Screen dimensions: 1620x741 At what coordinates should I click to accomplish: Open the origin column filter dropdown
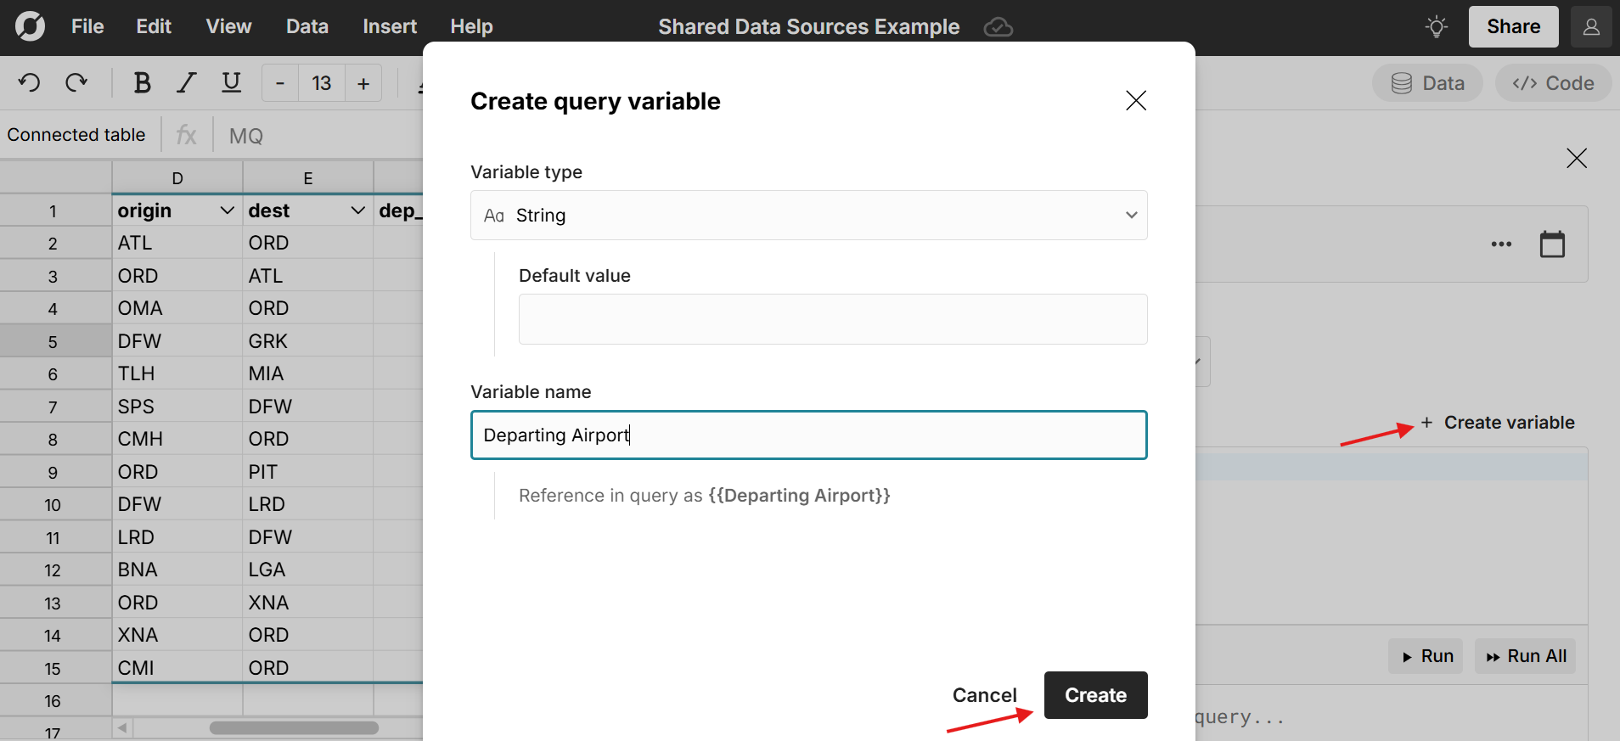pos(227,211)
